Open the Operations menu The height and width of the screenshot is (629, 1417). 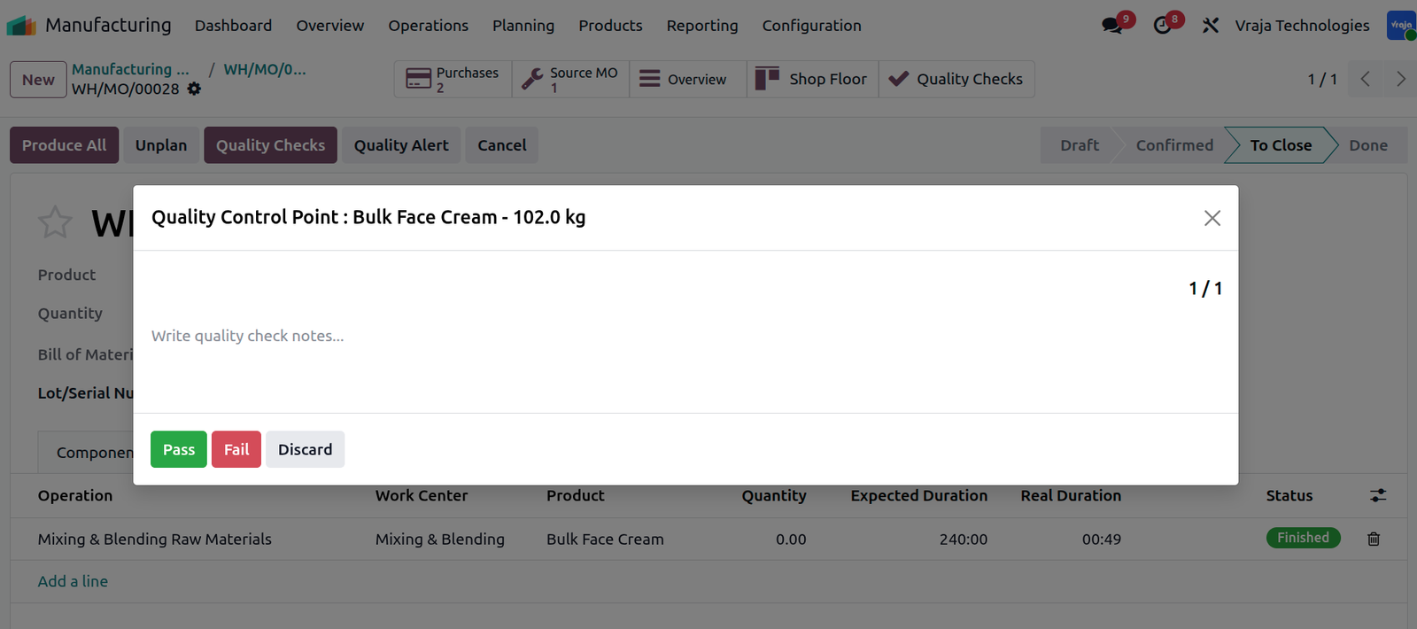[429, 26]
